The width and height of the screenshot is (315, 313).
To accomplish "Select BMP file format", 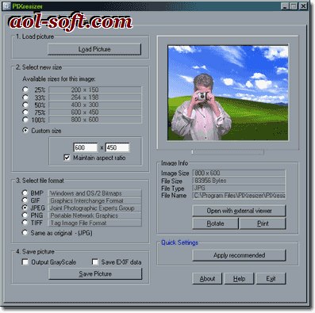I will coord(25,193).
